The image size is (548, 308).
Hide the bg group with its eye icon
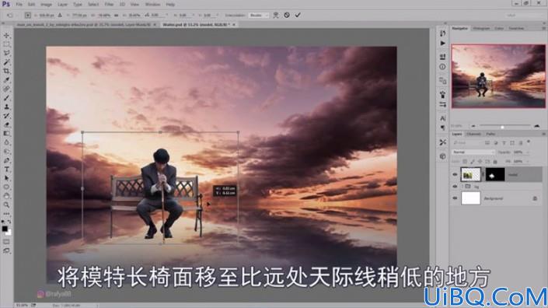tap(455, 187)
